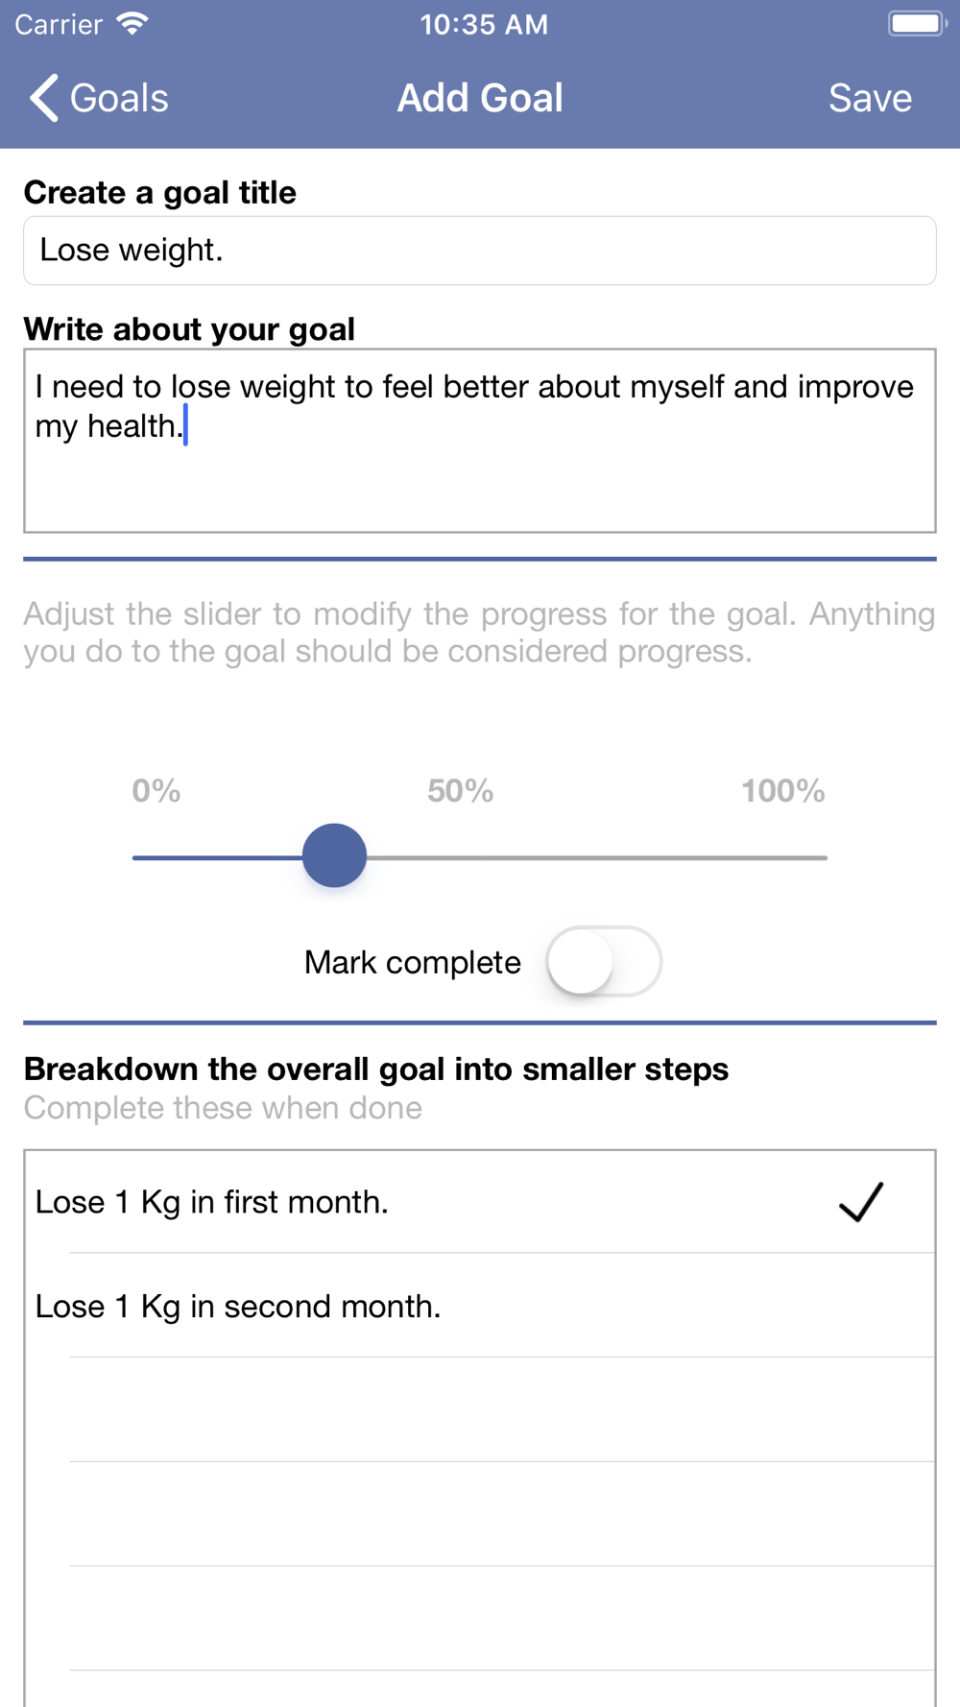The width and height of the screenshot is (960, 1707).
Task: Click the goal title text field
Action: (480, 251)
